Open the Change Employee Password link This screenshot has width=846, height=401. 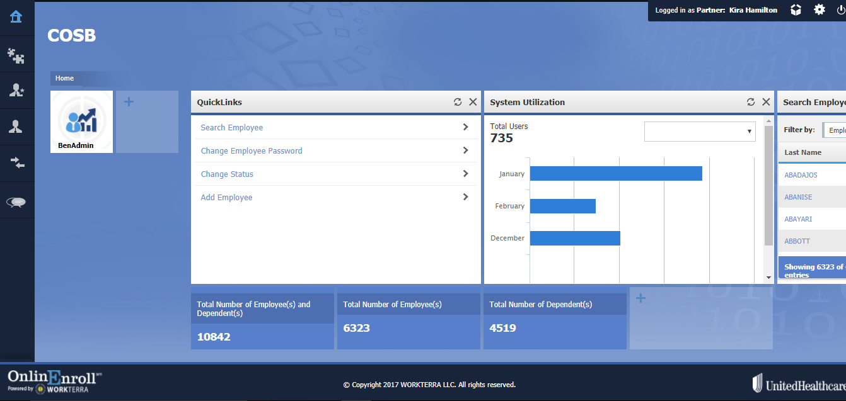click(252, 151)
